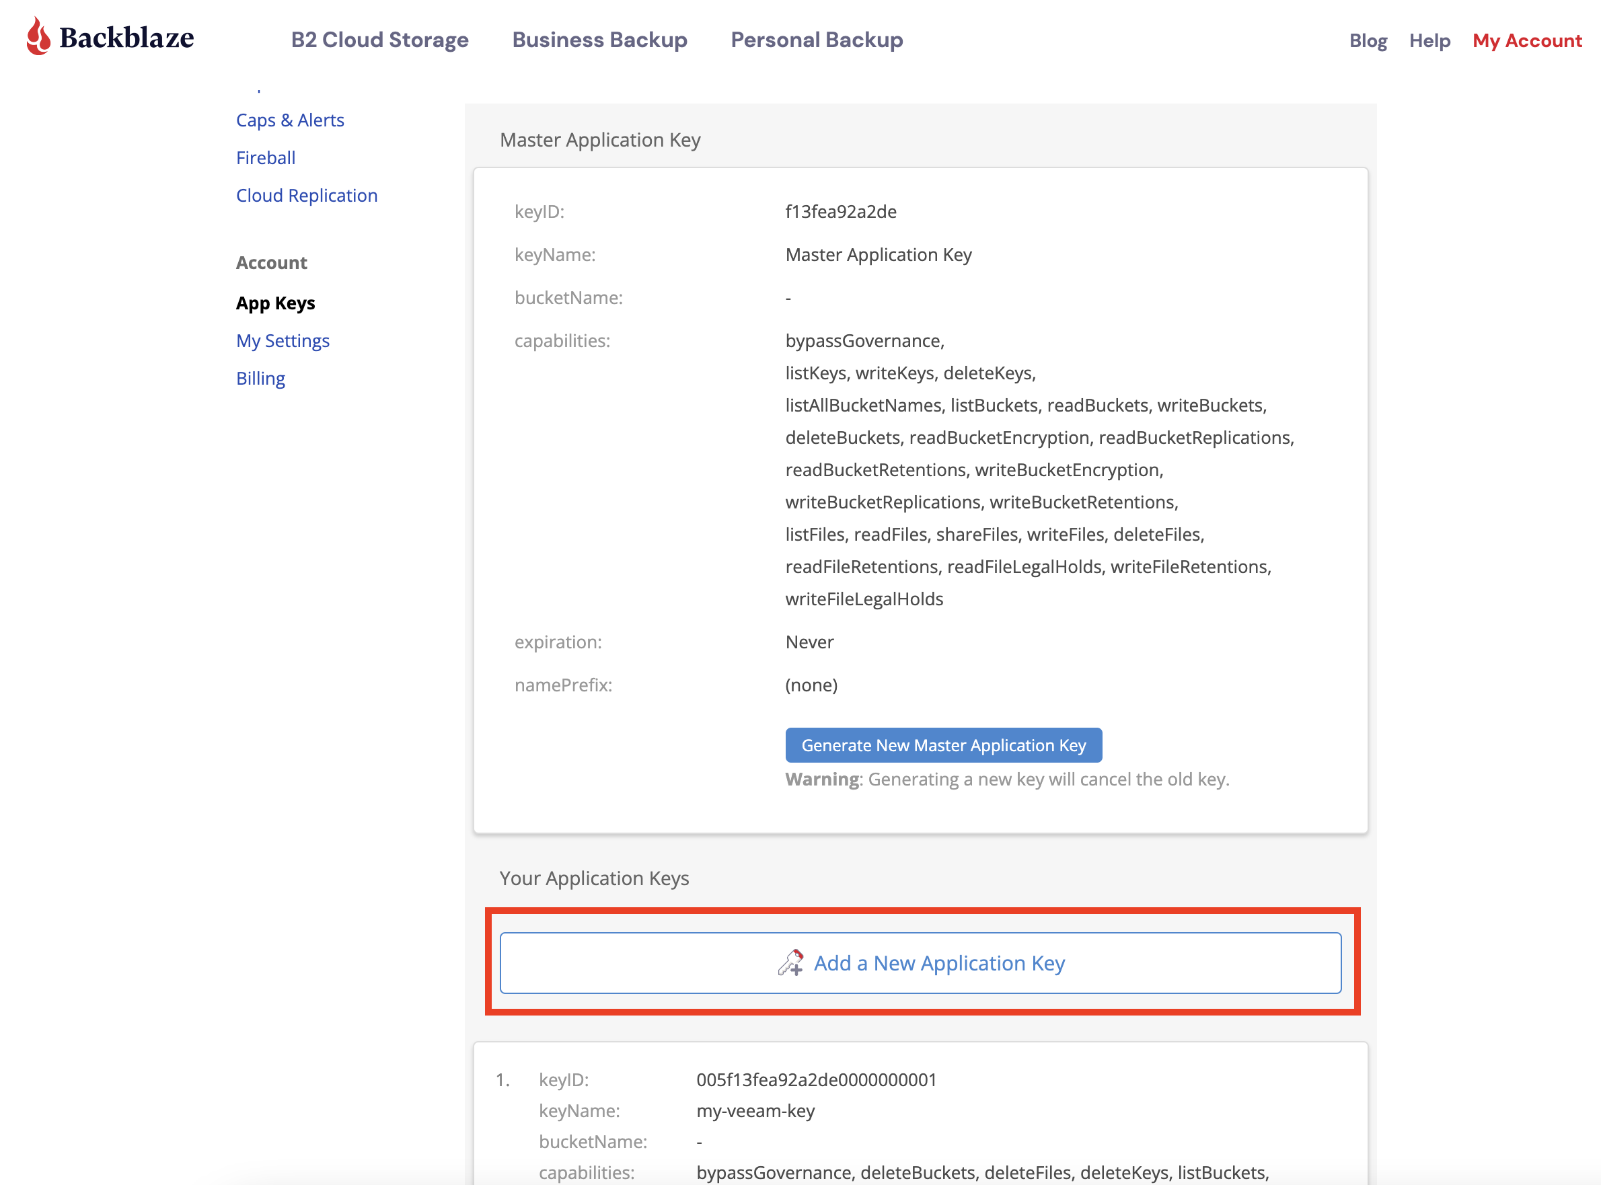Click the Backblaze flame logo
This screenshot has height=1185, width=1601.
coord(39,36)
